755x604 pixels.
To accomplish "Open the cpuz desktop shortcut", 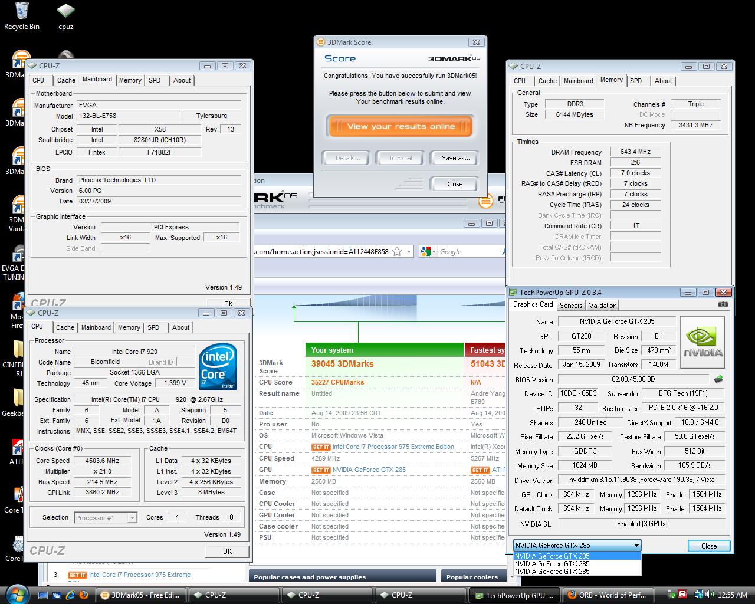I will pyautogui.click(x=65, y=16).
